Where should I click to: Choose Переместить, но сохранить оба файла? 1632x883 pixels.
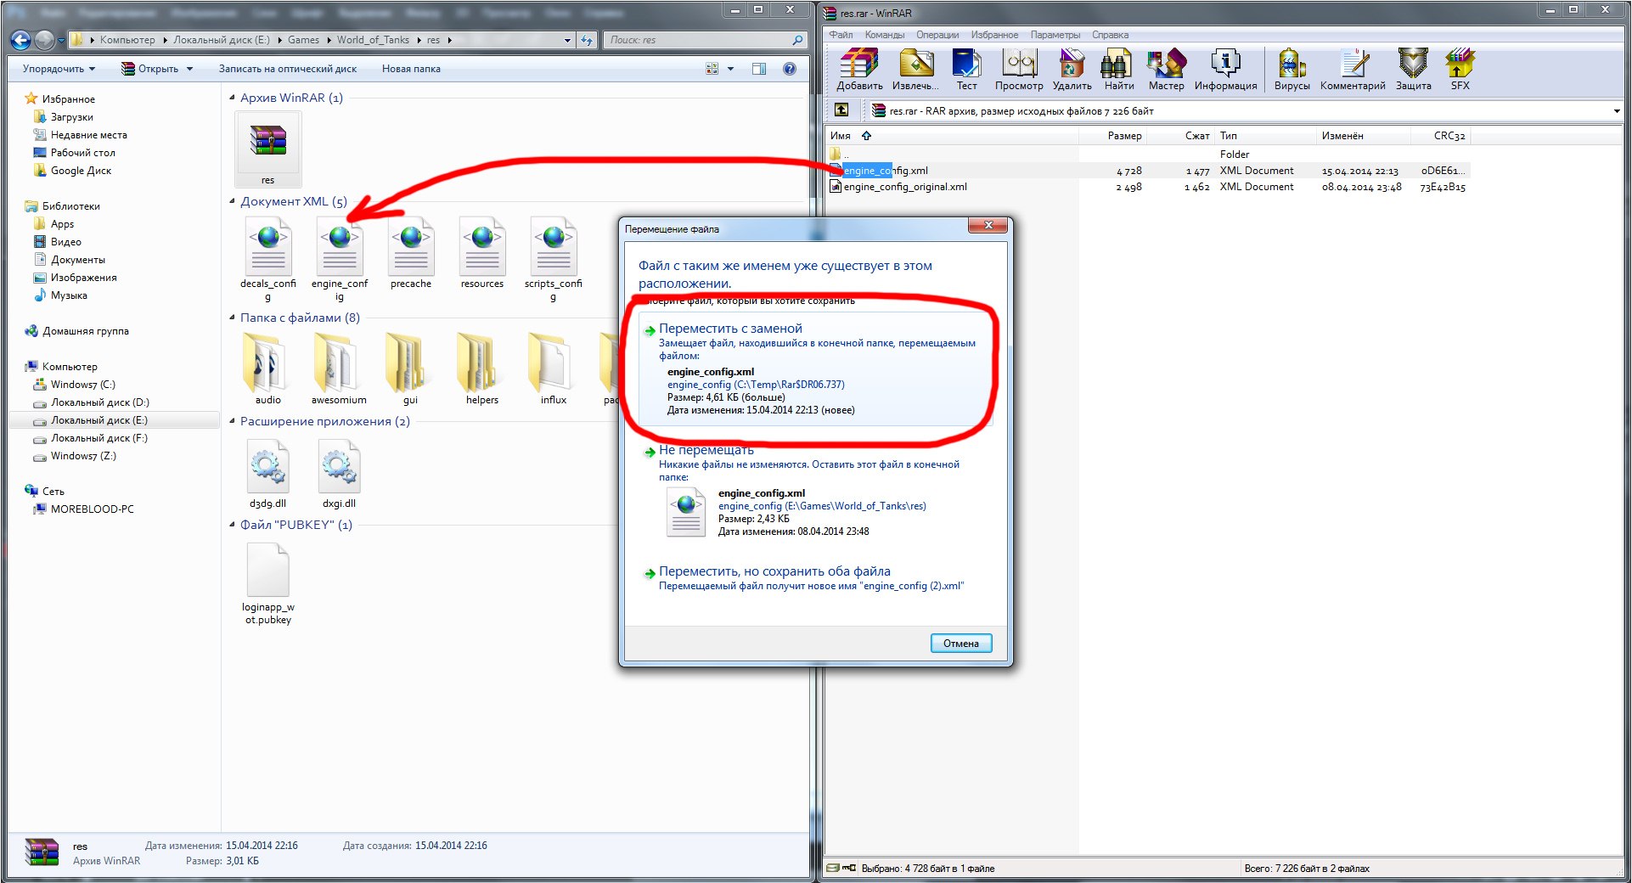[x=815, y=578]
